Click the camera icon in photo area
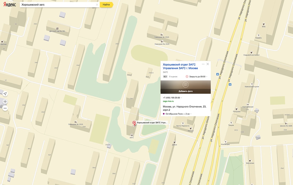This screenshot has width=293, height=185. point(186,85)
